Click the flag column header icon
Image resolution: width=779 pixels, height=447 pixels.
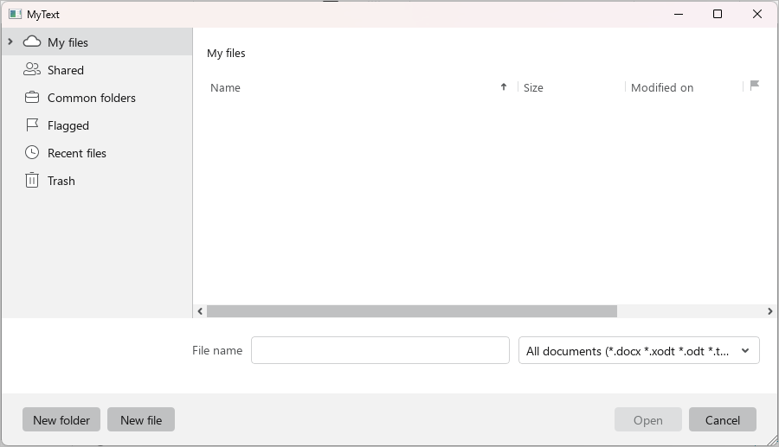[x=754, y=86]
